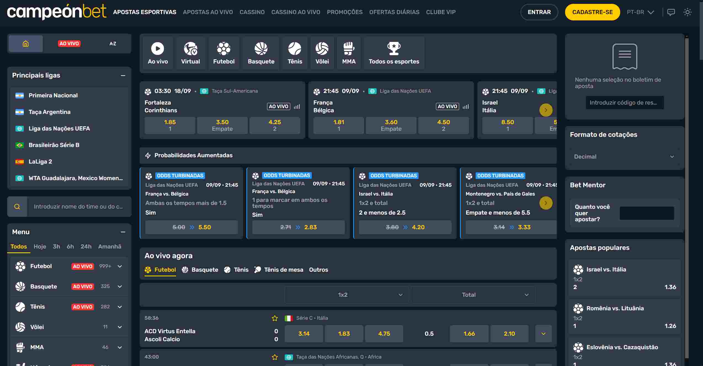Expand more markets for ACD Virtus Entella match

tap(543, 334)
